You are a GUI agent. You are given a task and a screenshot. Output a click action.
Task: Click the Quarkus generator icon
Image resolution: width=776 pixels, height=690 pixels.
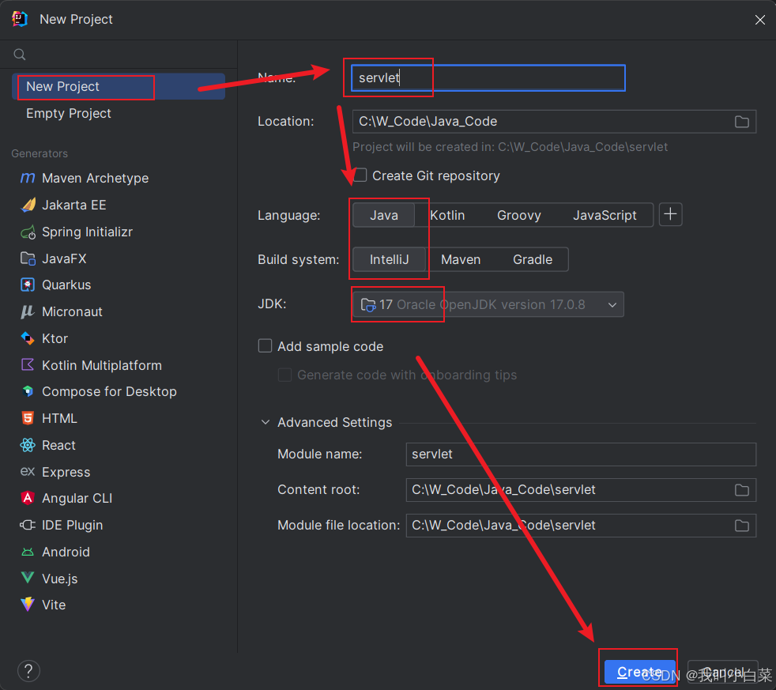pos(28,285)
